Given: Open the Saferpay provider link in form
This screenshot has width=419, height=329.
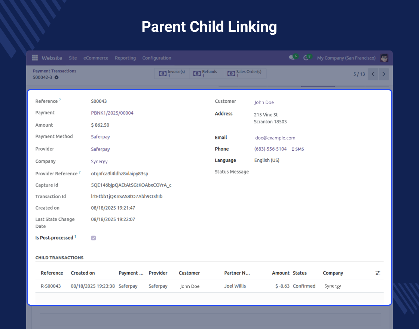Looking at the screenshot, I should (101, 149).
